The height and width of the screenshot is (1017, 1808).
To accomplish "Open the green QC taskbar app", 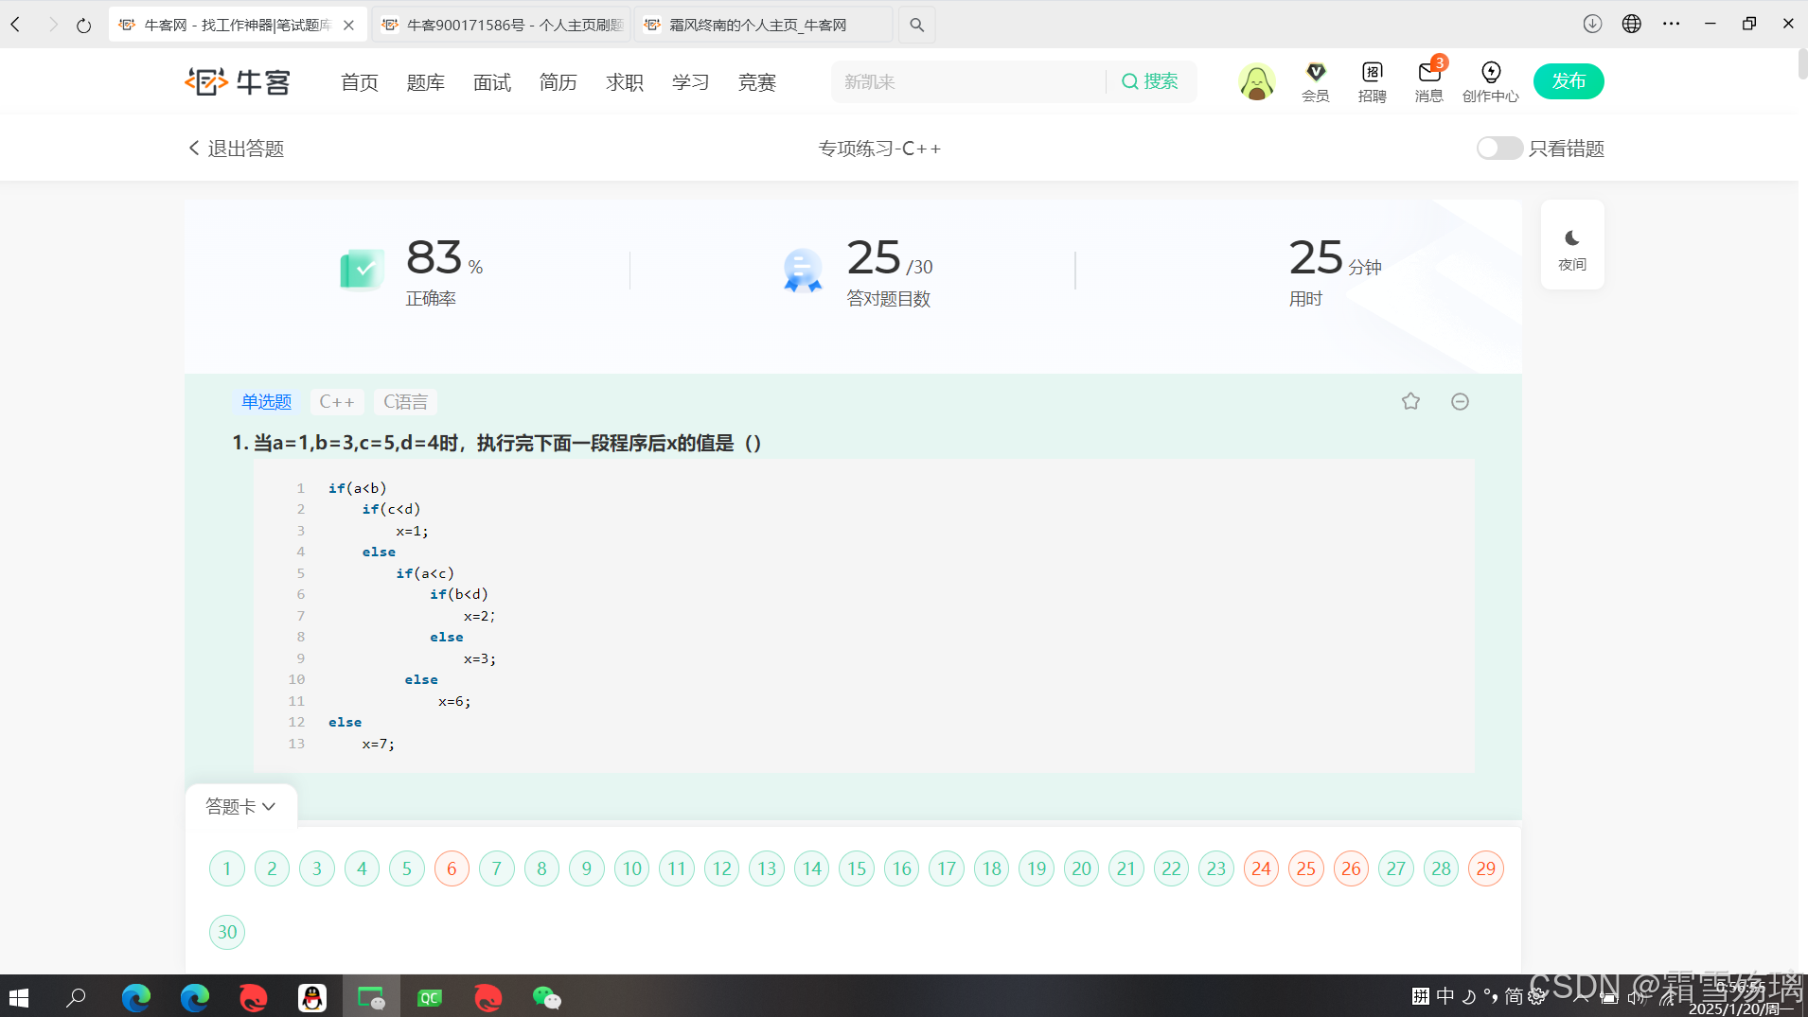I will (x=430, y=997).
